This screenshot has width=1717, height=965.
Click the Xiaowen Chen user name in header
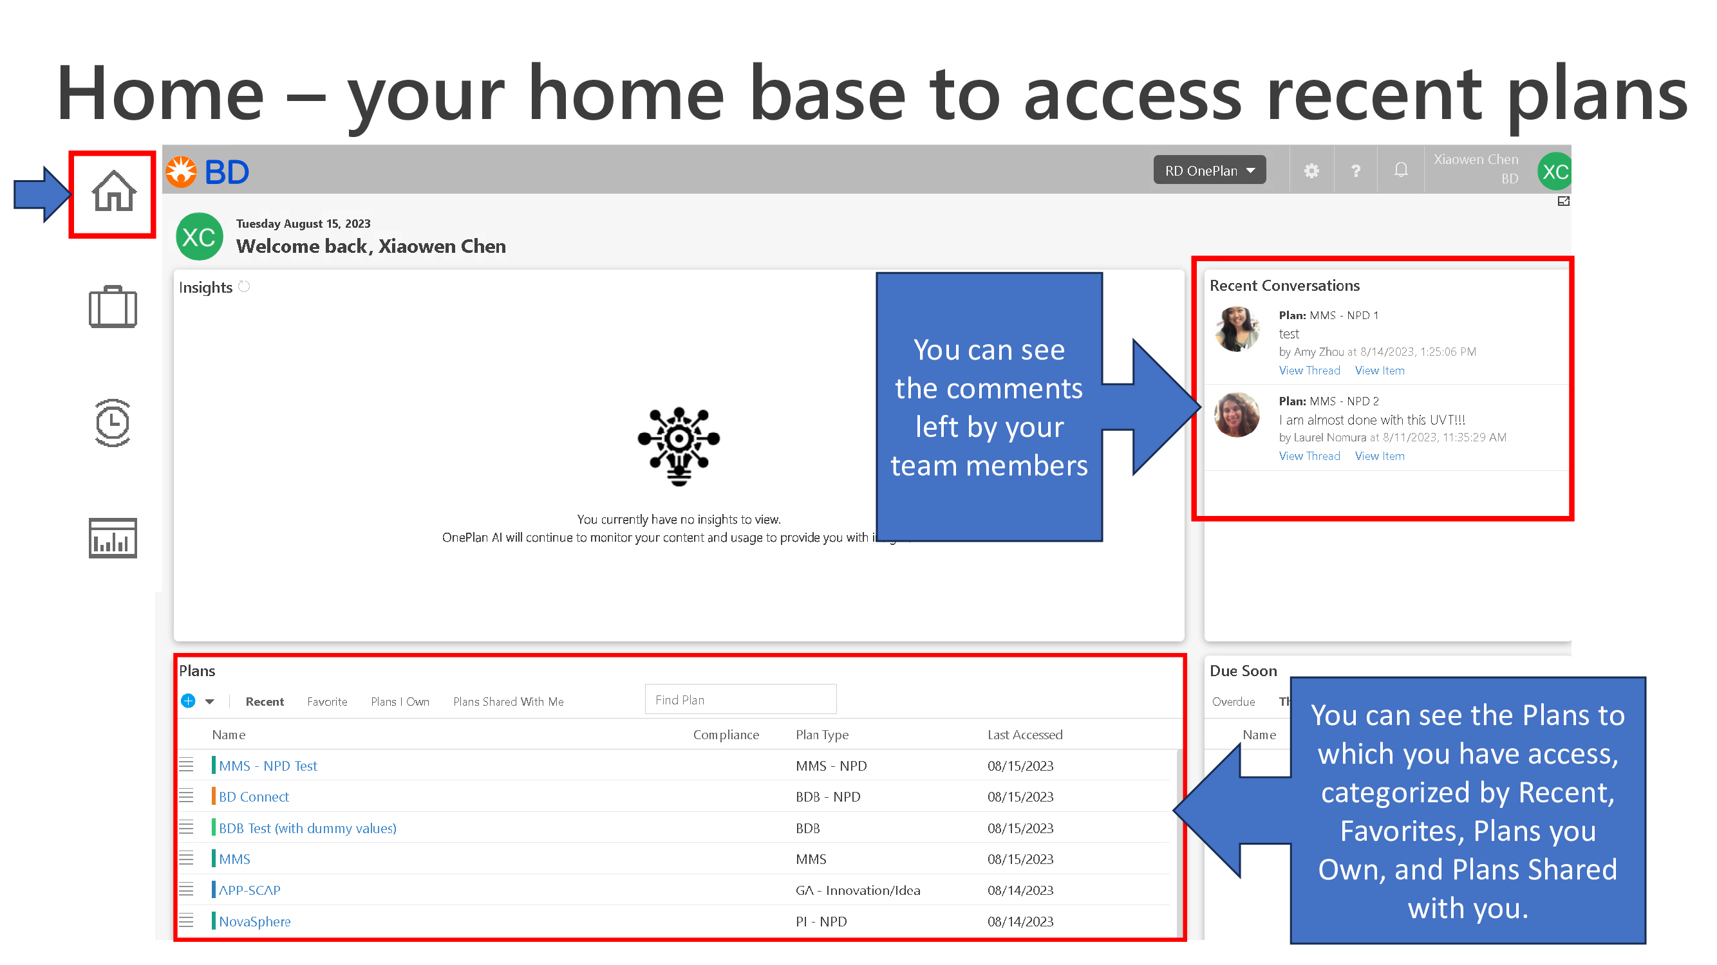pyautogui.click(x=1476, y=159)
